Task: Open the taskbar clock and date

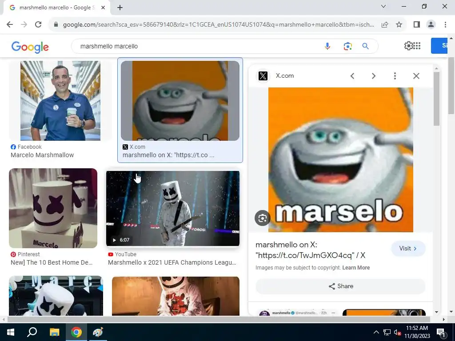Action: click(417, 332)
